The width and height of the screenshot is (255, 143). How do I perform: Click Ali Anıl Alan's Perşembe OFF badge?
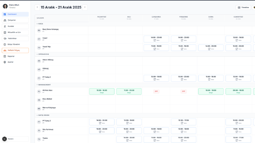point(183,91)
